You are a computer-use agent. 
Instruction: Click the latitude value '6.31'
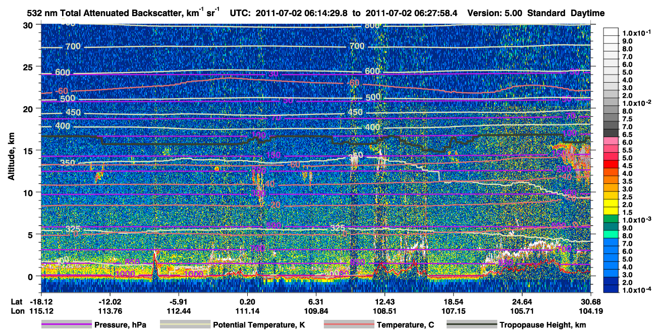pyautogui.click(x=316, y=301)
